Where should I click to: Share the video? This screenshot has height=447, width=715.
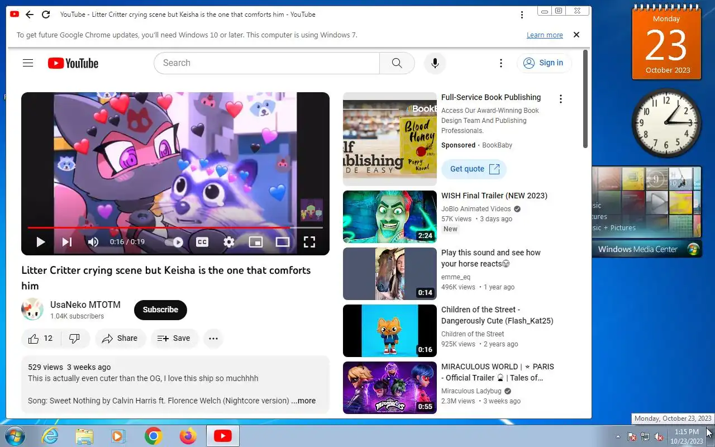120,338
